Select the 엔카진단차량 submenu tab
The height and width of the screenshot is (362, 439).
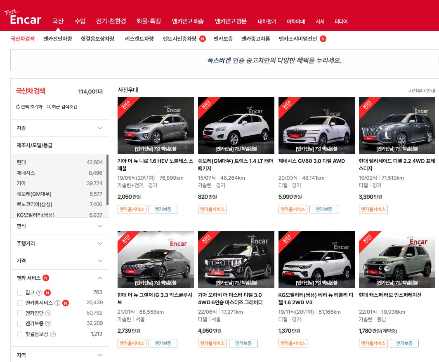58,39
